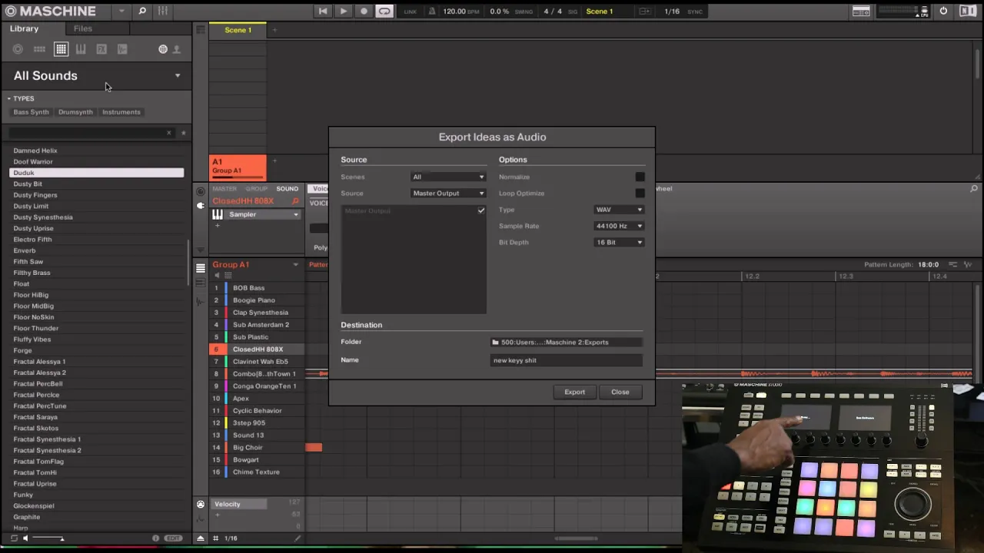Open the Maschine main menu dropdown arrow
This screenshot has height=553, width=984.
[121, 11]
